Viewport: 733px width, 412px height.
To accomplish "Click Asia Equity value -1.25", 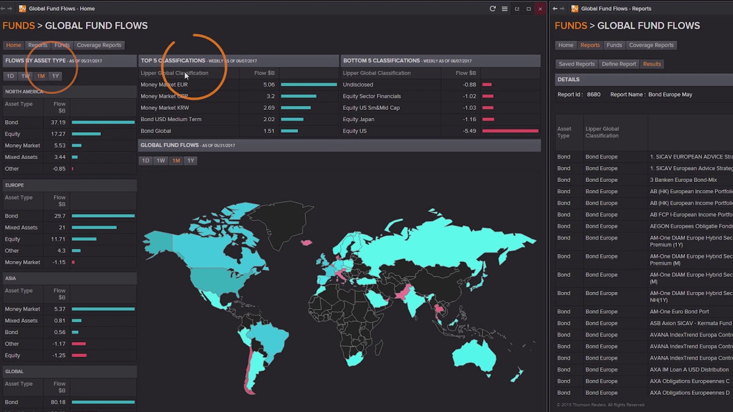I will point(59,355).
